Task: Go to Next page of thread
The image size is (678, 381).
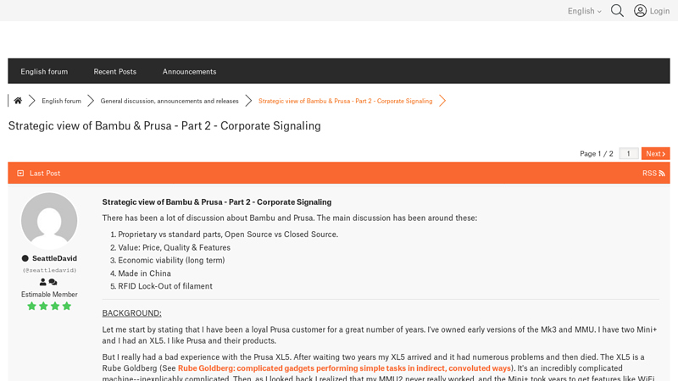Action: 655,153
